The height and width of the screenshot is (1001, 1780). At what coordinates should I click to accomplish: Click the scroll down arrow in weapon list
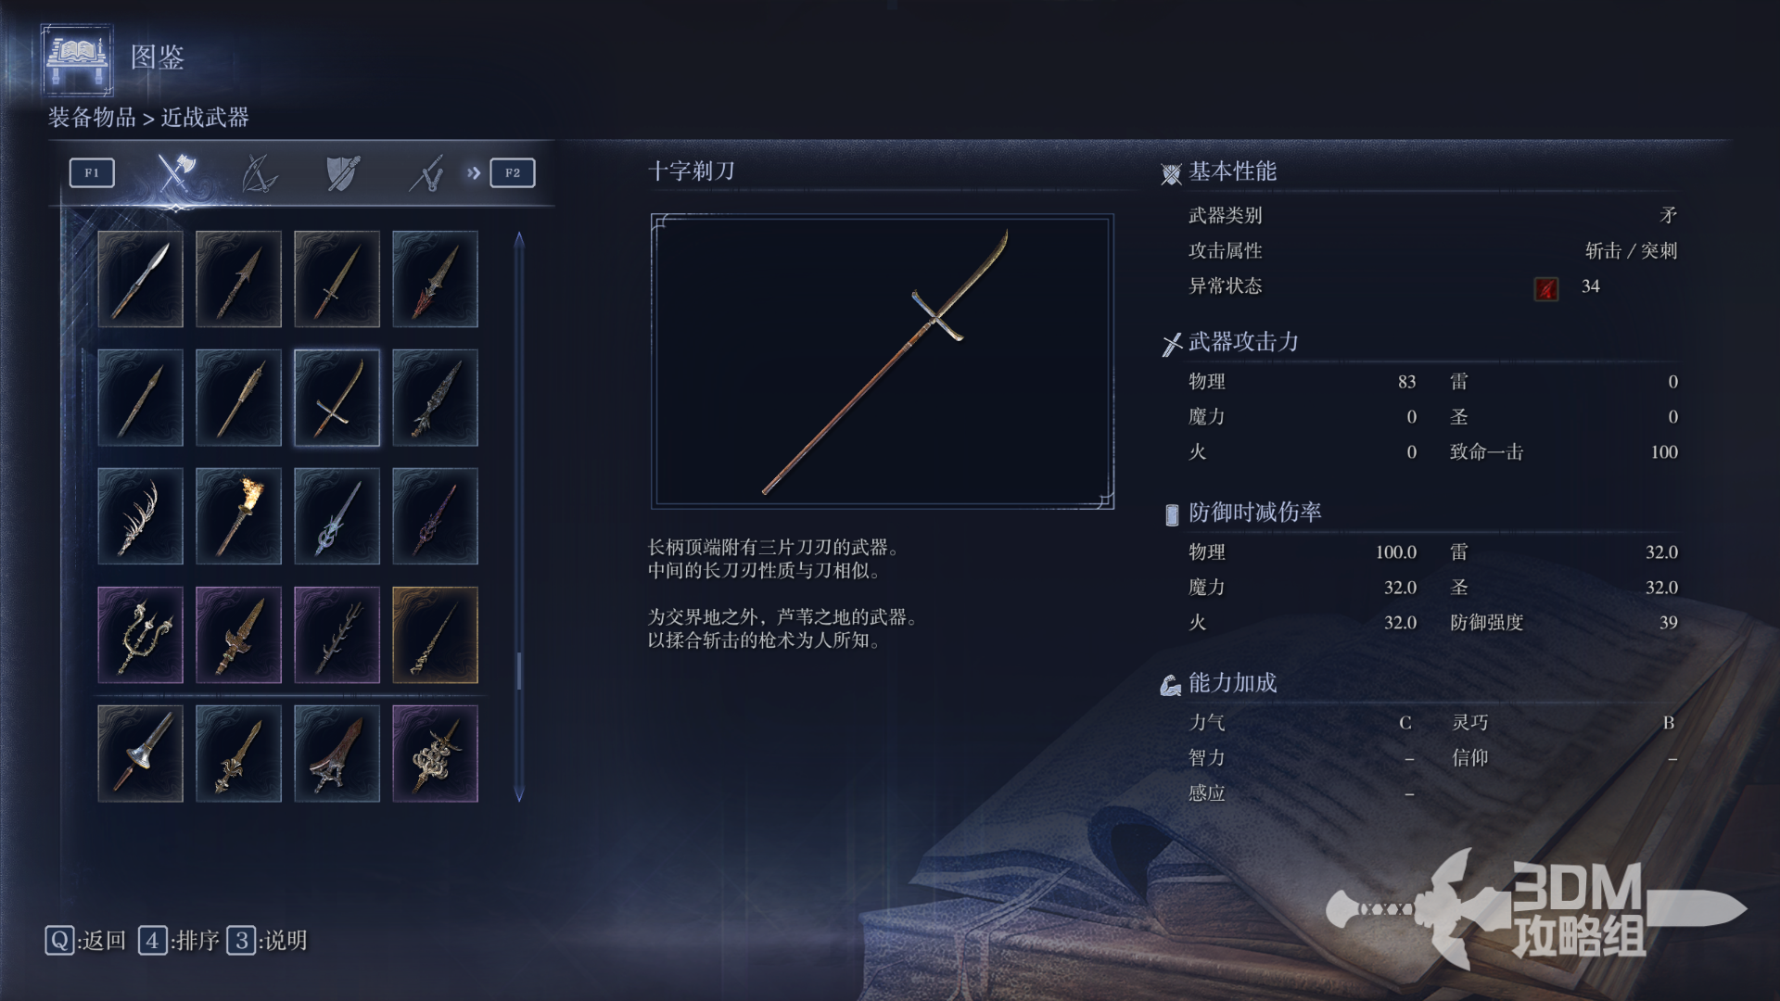pos(519,793)
